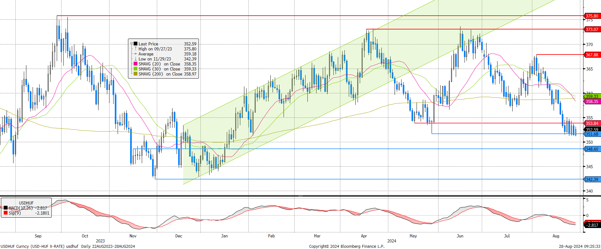The image size is (601, 249).
Task: Click the legend value 342.39
Action: coord(190,59)
